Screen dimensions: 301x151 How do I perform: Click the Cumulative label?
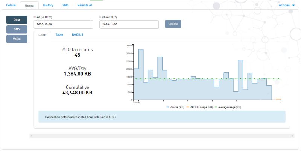click(x=78, y=87)
